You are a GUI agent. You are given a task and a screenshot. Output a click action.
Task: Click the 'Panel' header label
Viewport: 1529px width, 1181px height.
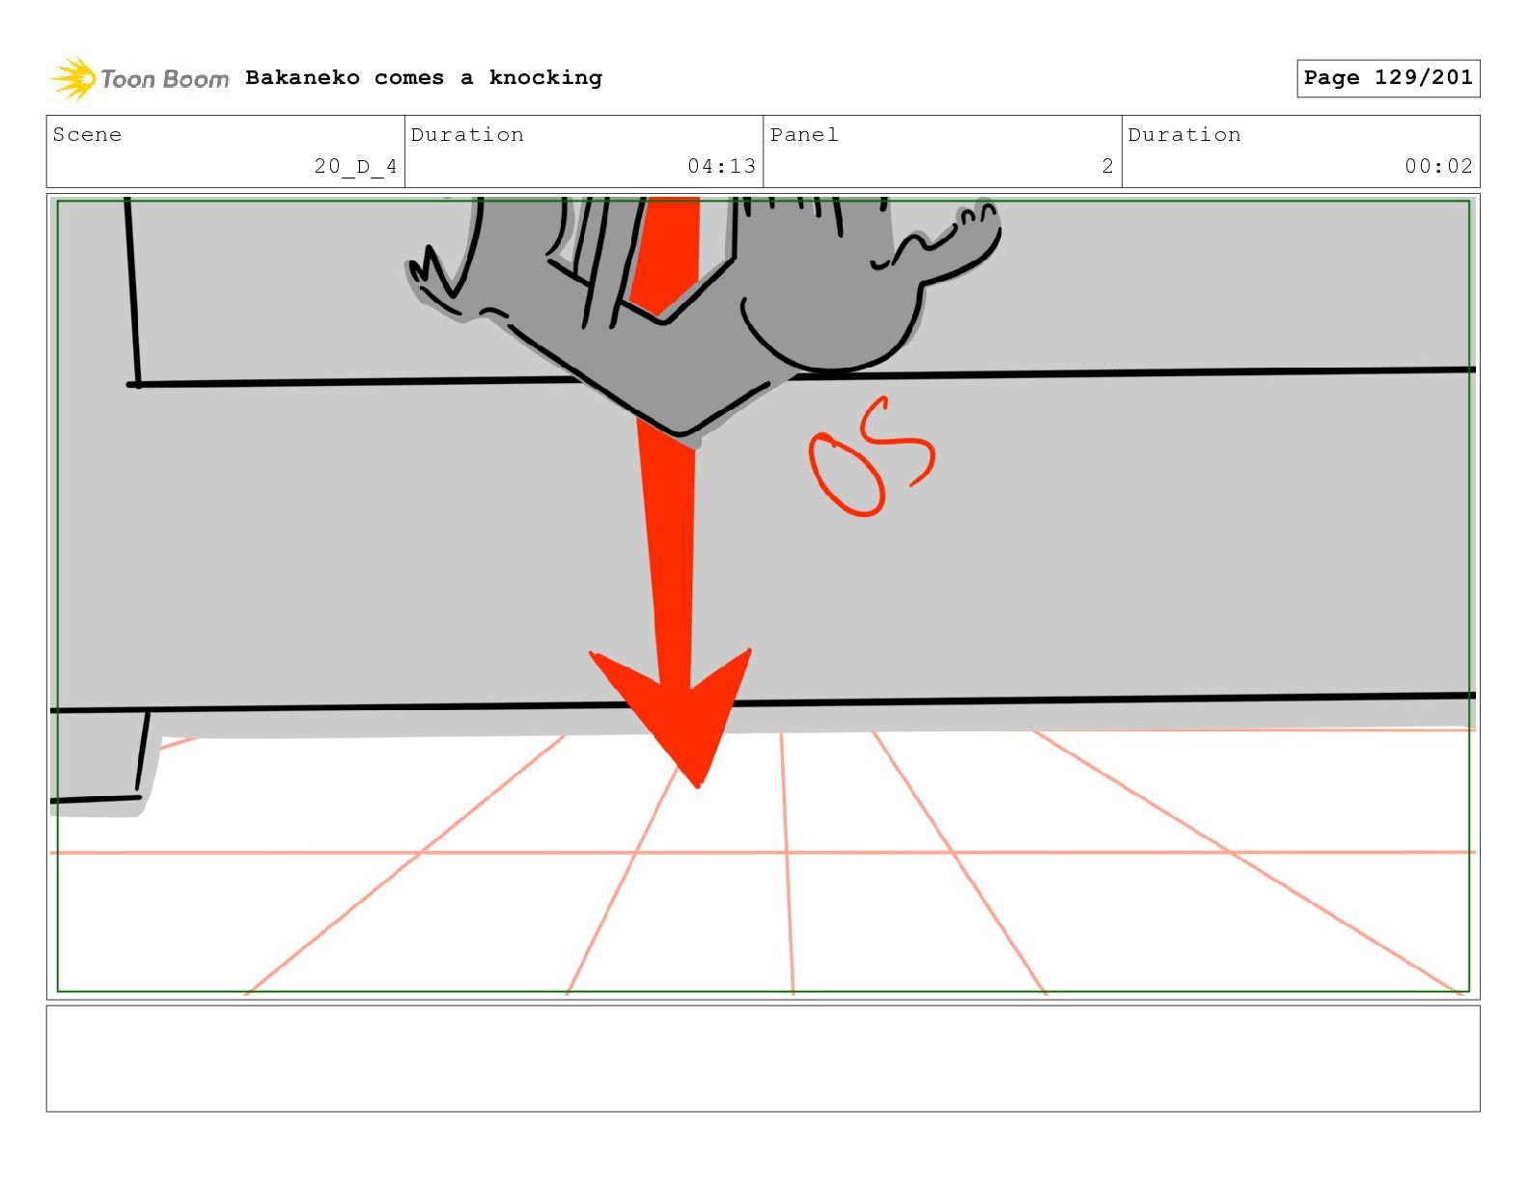tap(804, 135)
